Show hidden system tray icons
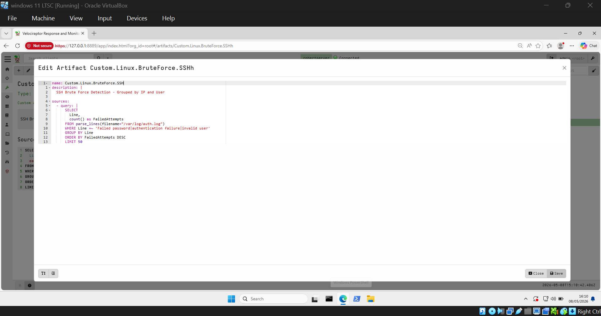Image resolution: width=601 pixels, height=316 pixels. point(525,299)
